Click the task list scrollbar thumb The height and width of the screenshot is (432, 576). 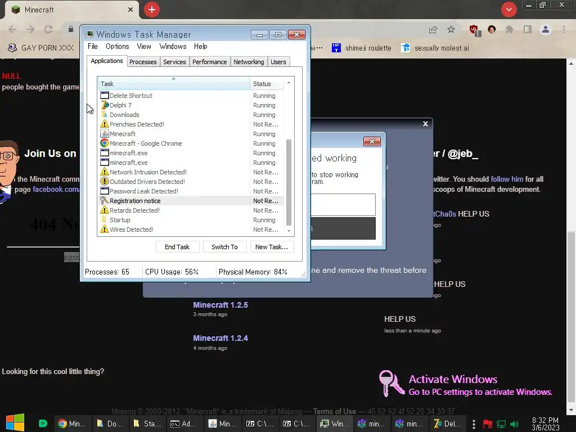289,182
